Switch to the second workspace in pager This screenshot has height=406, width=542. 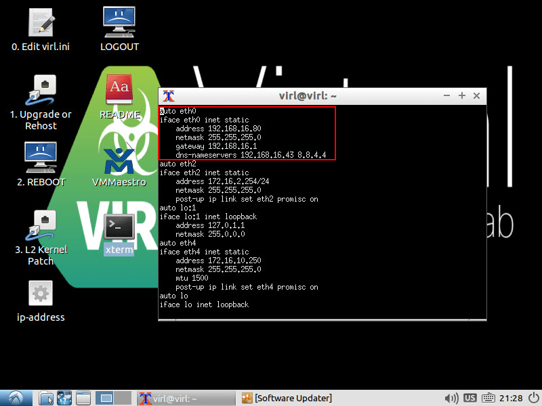point(123,398)
